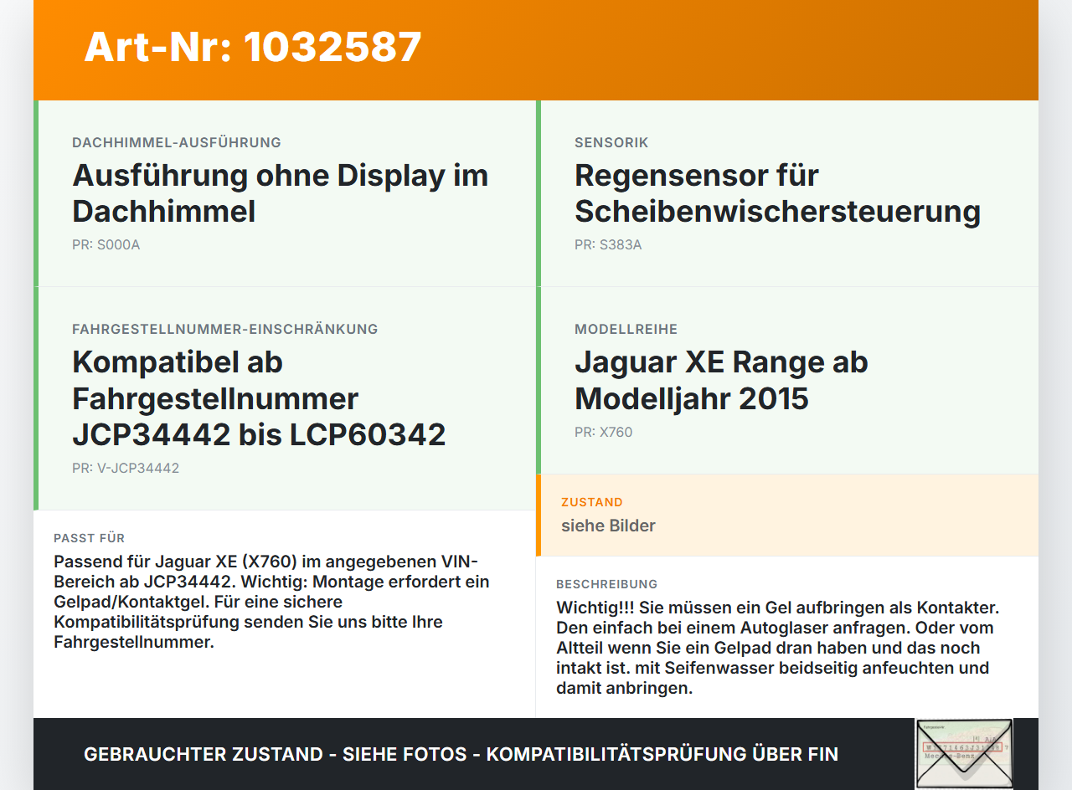Image resolution: width=1072 pixels, height=790 pixels.
Task: Open the Regensensor für Scheibenwischersteuerung card
Action: click(787, 193)
